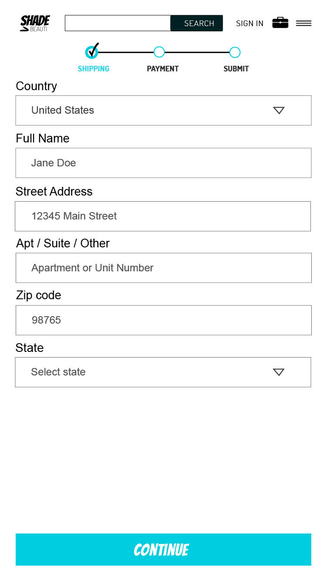Viewport: 327px width, 581px height.
Task: Click the Country dropdown arrow
Action: tap(279, 110)
